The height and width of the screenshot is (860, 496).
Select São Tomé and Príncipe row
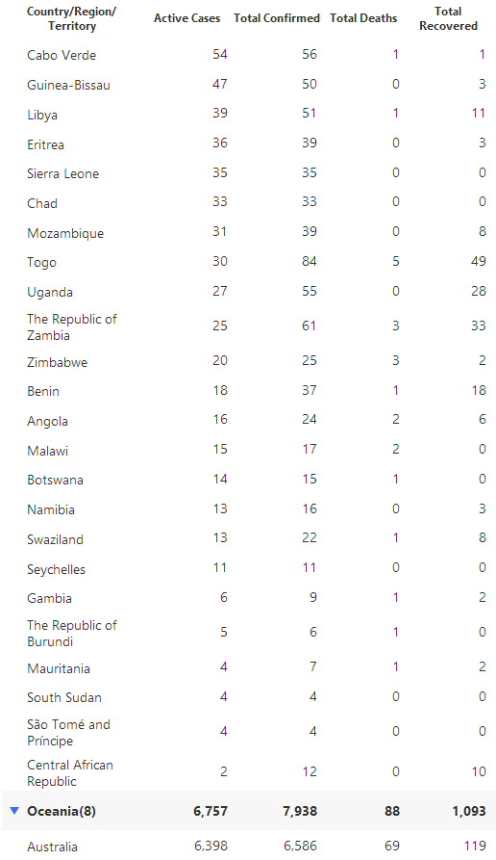pyautogui.click(x=248, y=732)
